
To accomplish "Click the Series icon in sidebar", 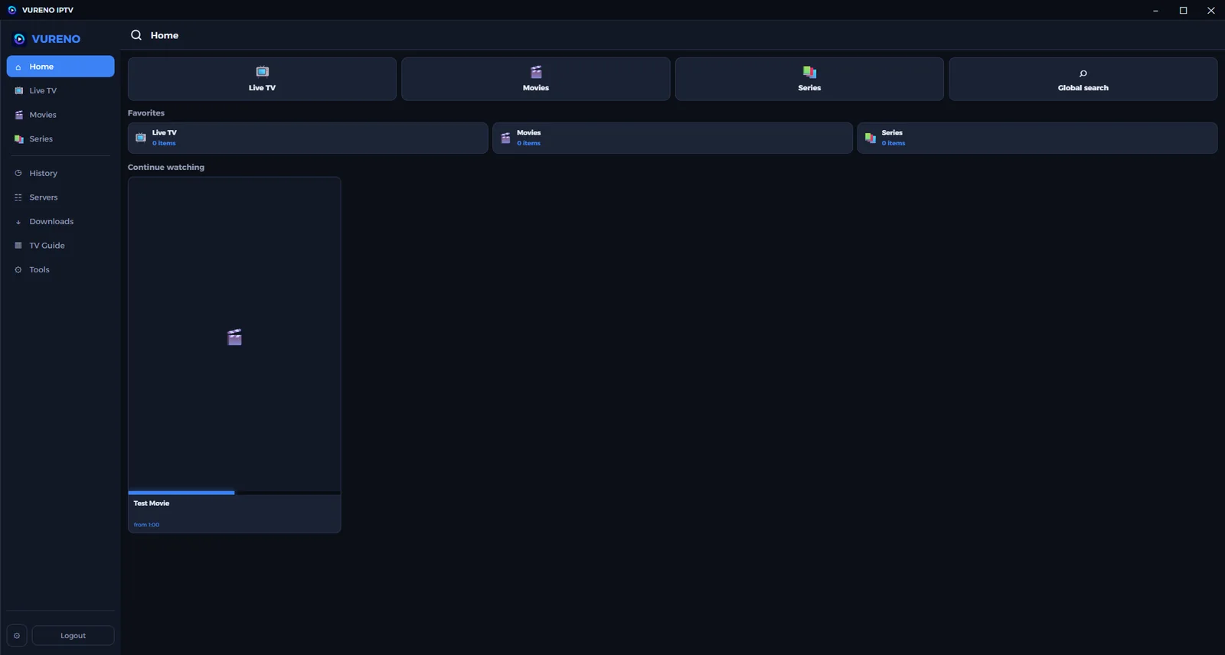I will click(18, 138).
